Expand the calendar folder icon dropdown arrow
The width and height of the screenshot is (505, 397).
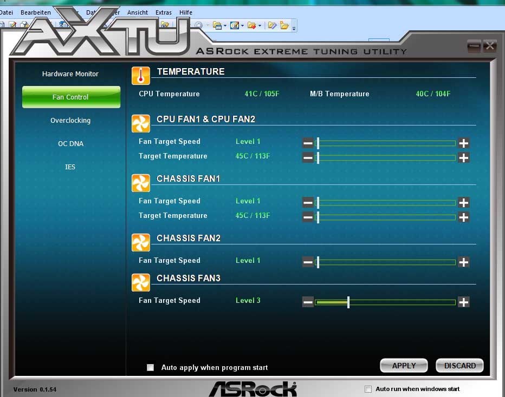(x=225, y=26)
